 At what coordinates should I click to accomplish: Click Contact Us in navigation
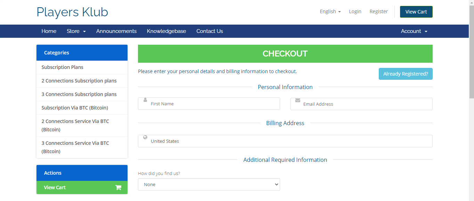click(210, 31)
